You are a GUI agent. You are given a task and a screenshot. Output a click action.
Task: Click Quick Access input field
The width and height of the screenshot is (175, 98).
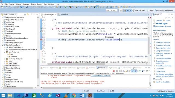pos(111,10)
